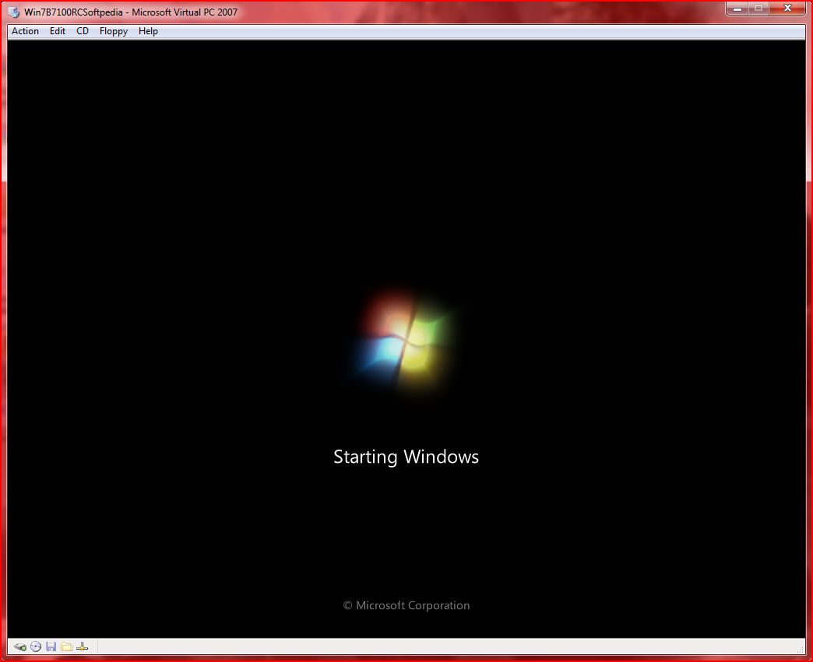Screen dimensions: 813x662
Task: Maximize the Virtual PC window
Action: 758,9
